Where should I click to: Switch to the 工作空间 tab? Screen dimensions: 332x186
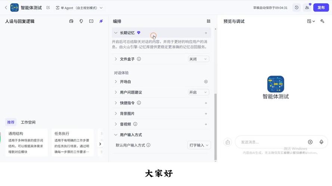pyautogui.click(x=28, y=122)
